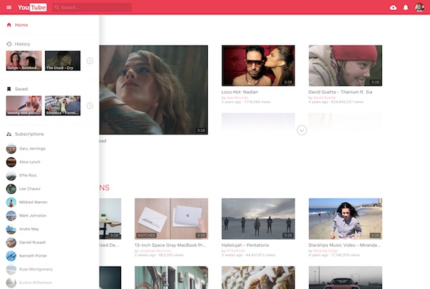Screen dimensions: 430x289
Task: Expand the Saved row arrow
Action: 90,106
